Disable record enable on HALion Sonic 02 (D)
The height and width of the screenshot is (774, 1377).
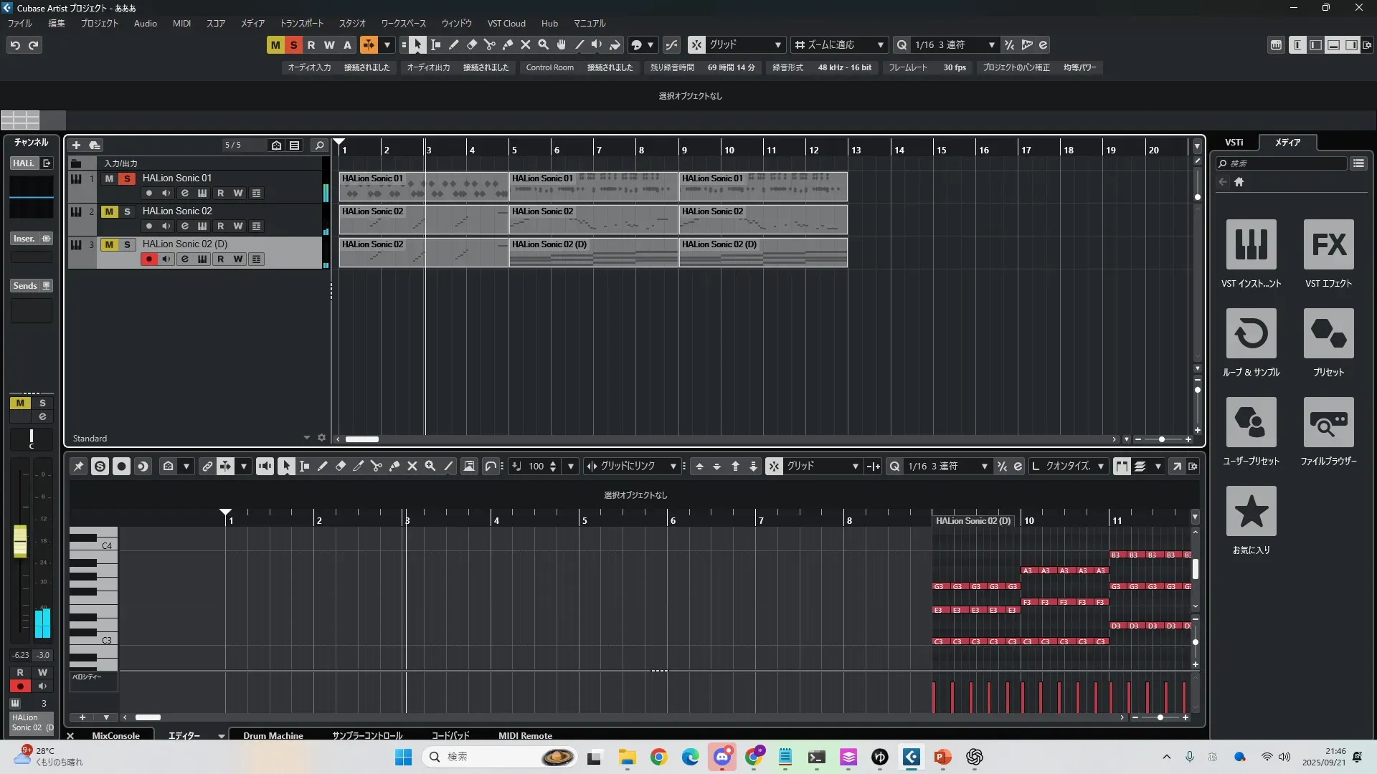(x=148, y=259)
